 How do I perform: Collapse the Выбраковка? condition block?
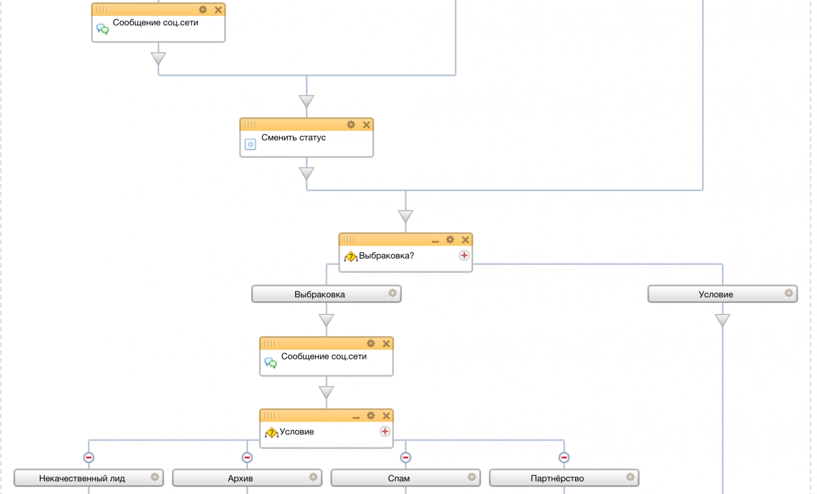[436, 240]
